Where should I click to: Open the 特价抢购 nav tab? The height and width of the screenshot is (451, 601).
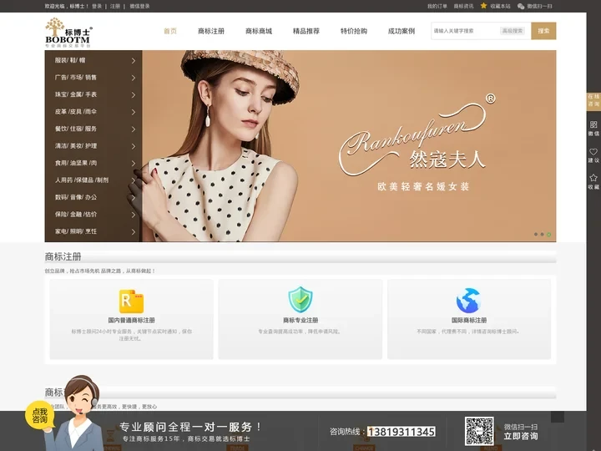click(354, 31)
